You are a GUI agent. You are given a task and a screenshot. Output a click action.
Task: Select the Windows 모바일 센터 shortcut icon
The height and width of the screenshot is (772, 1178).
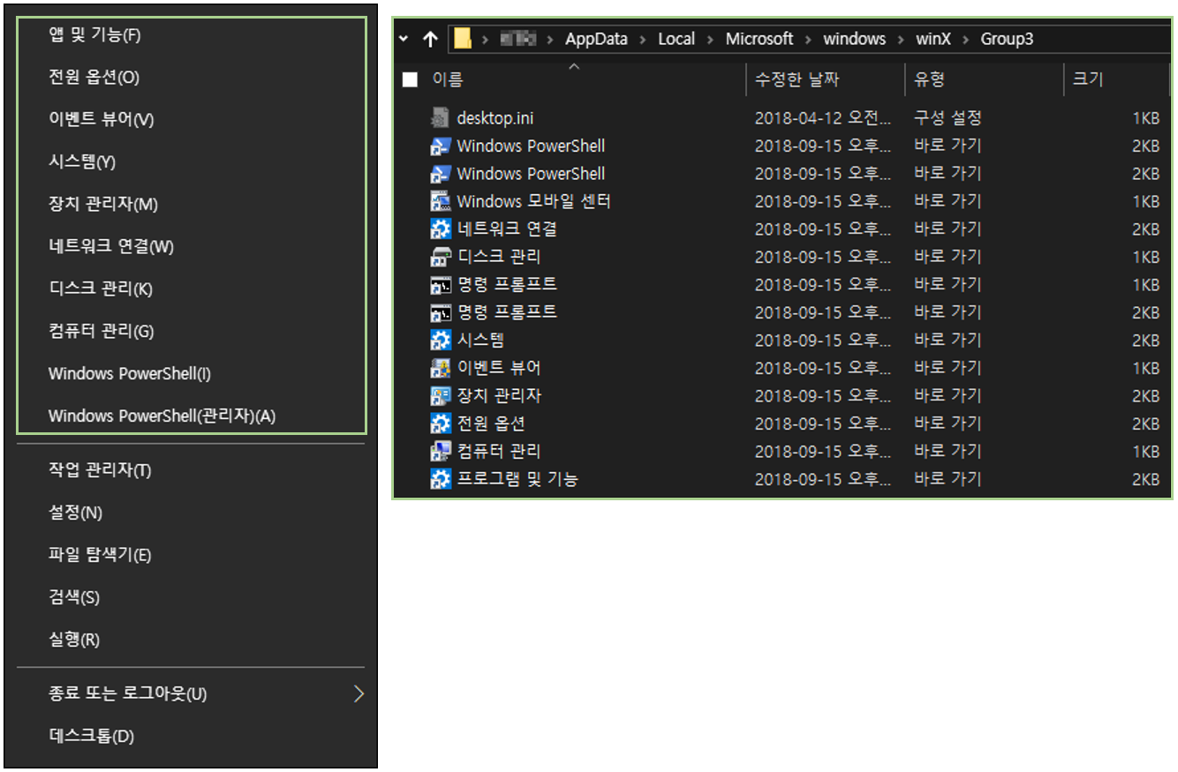[x=440, y=201]
